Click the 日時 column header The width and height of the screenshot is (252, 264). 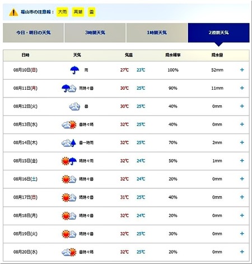25,55
